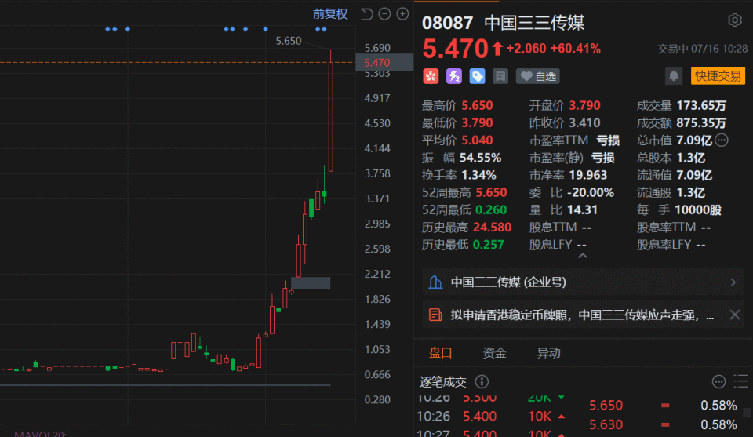Open settings gear beside stock name
This screenshot has height=437, width=753.
pyautogui.click(x=734, y=20)
